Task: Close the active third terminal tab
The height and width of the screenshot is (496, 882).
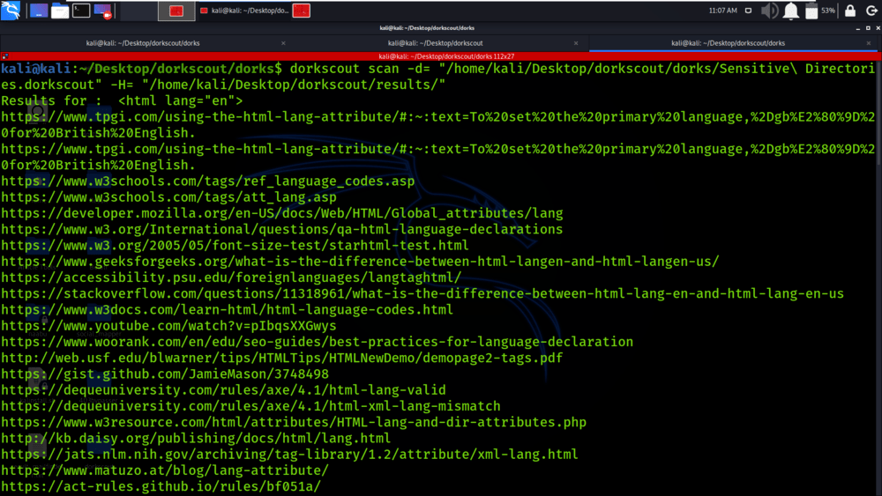Action: pos(869,43)
